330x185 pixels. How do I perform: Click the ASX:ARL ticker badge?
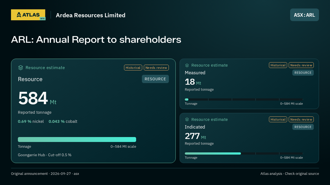(x=304, y=15)
